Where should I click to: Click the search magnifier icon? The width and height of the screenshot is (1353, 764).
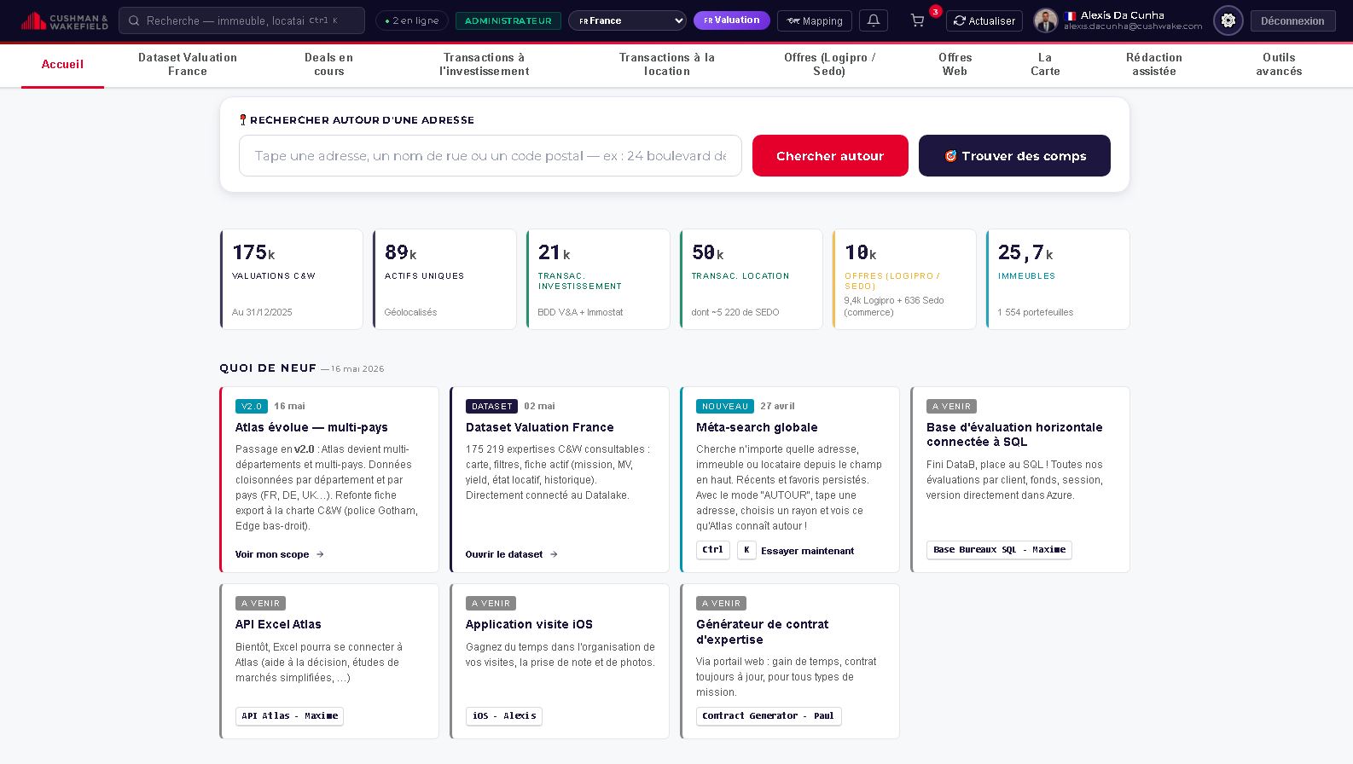(x=134, y=20)
